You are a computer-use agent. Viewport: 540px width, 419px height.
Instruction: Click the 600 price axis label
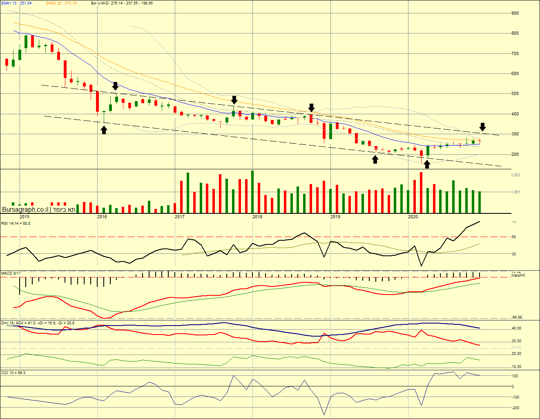(515, 74)
